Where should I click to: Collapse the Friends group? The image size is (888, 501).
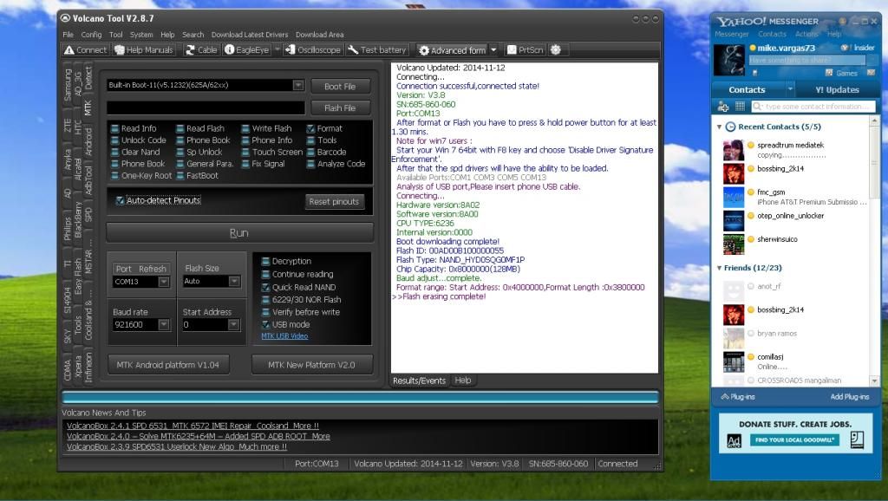[x=719, y=268]
